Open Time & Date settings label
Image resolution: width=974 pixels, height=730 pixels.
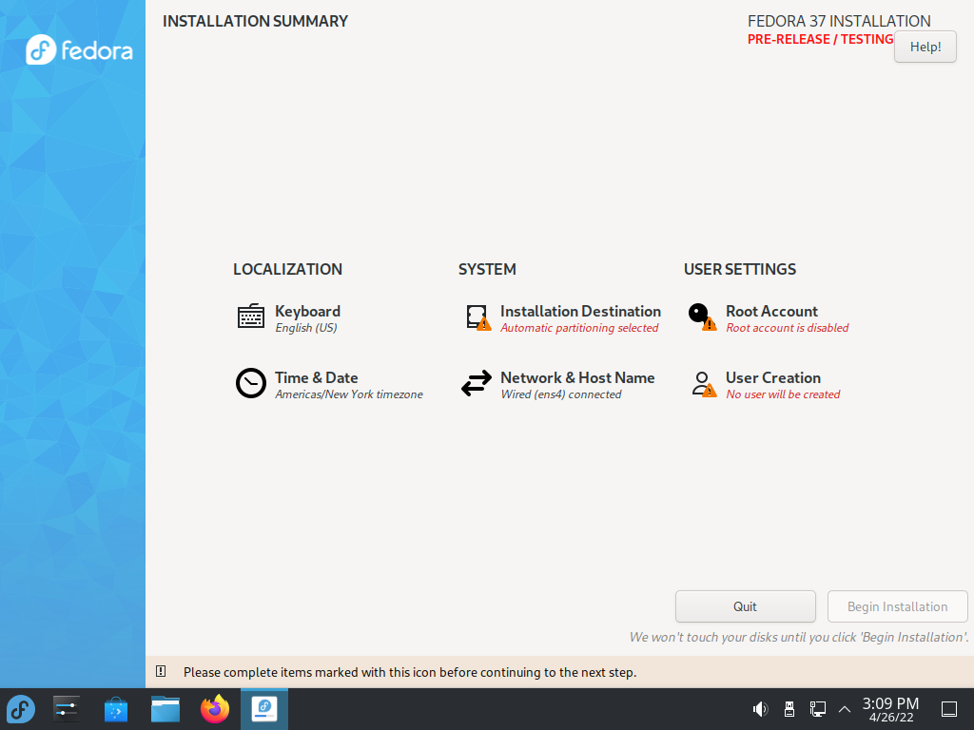click(316, 377)
